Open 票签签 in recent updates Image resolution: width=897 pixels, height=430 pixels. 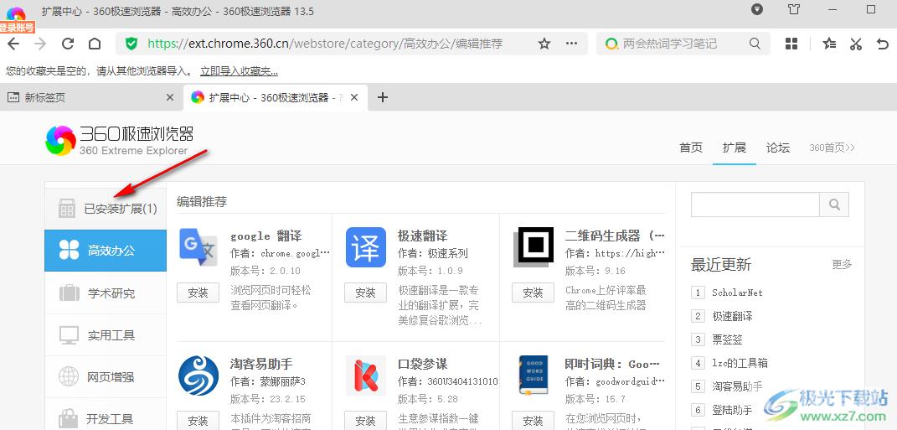727,339
